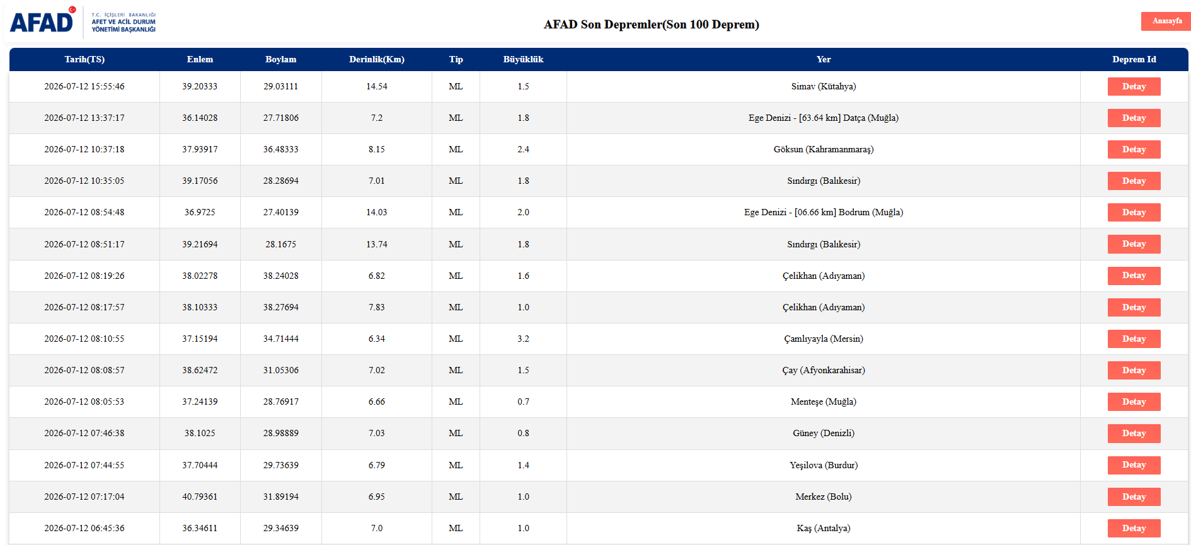Click the AFAD Son Depremler page title
The height and width of the screenshot is (545, 1191).
pos(651,25)
